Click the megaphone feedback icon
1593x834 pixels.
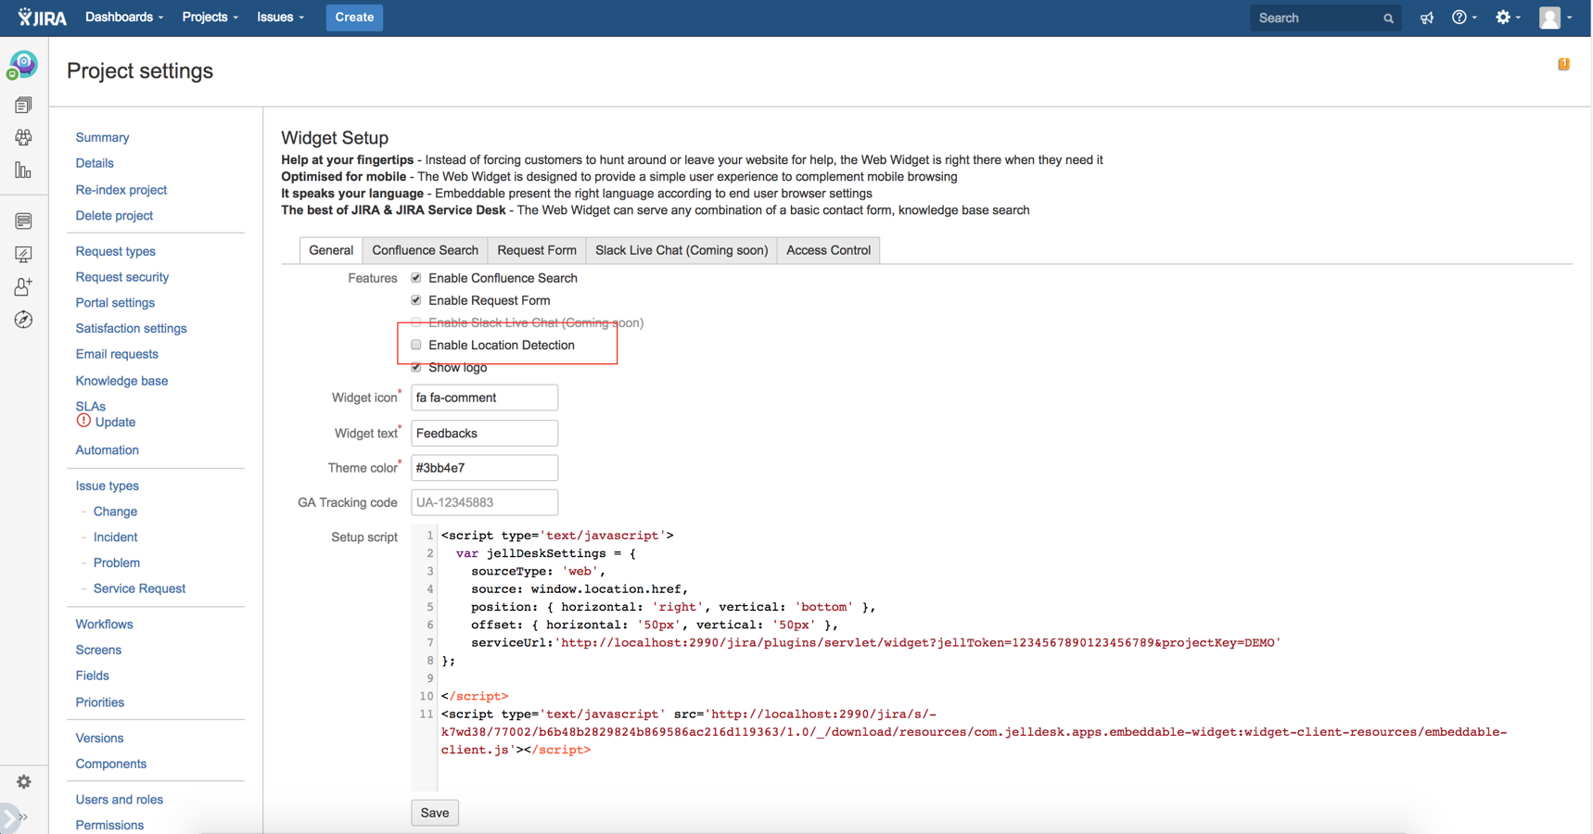click(1426, 18)
